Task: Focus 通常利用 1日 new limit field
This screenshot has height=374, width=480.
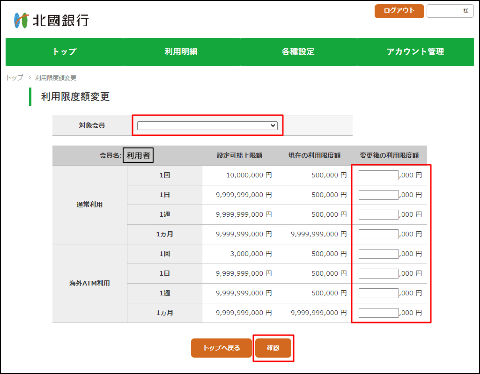Action: tap(378, 195)
